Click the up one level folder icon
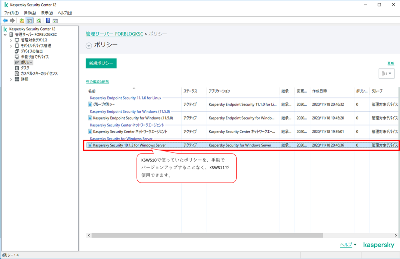The height and width of the screenshot is (259, 400). pyautogui.click(x=22, y=21)
